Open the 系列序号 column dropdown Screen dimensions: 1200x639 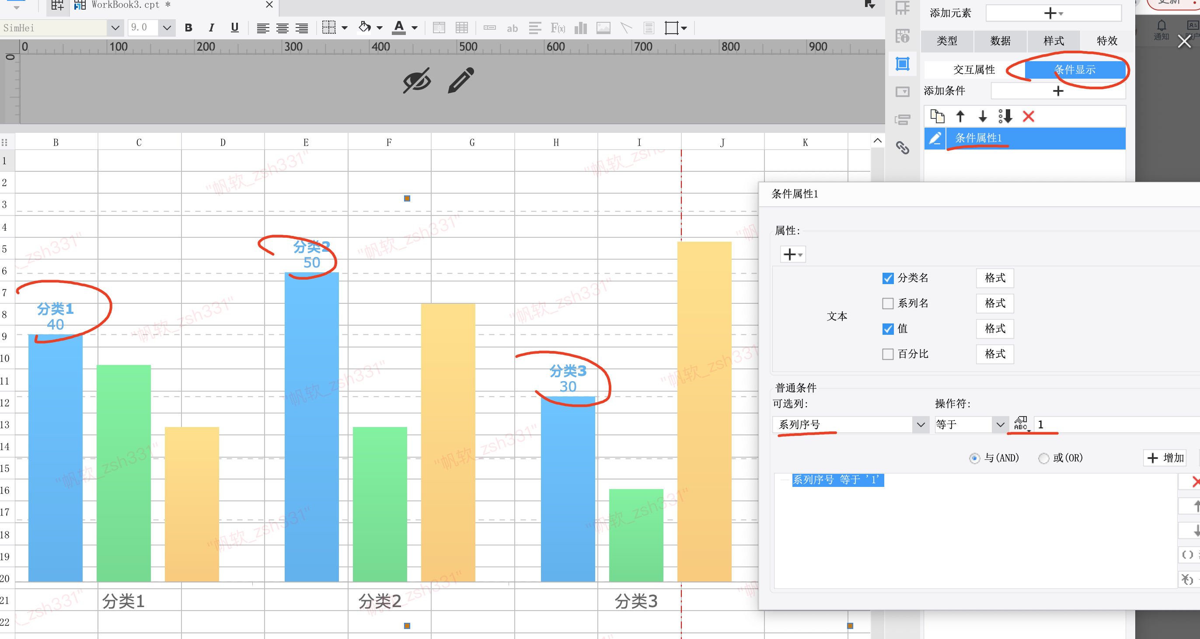point(920,424)
